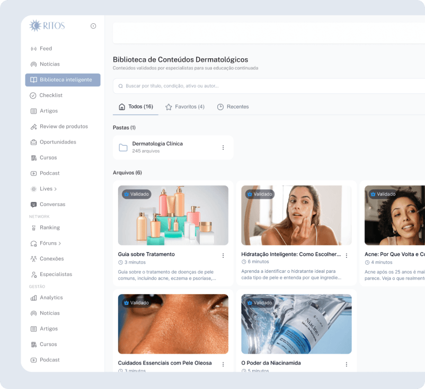425x389 pixels.
Task: Select Biblioteca inteligente in sidebar
Action: point(63,79)
